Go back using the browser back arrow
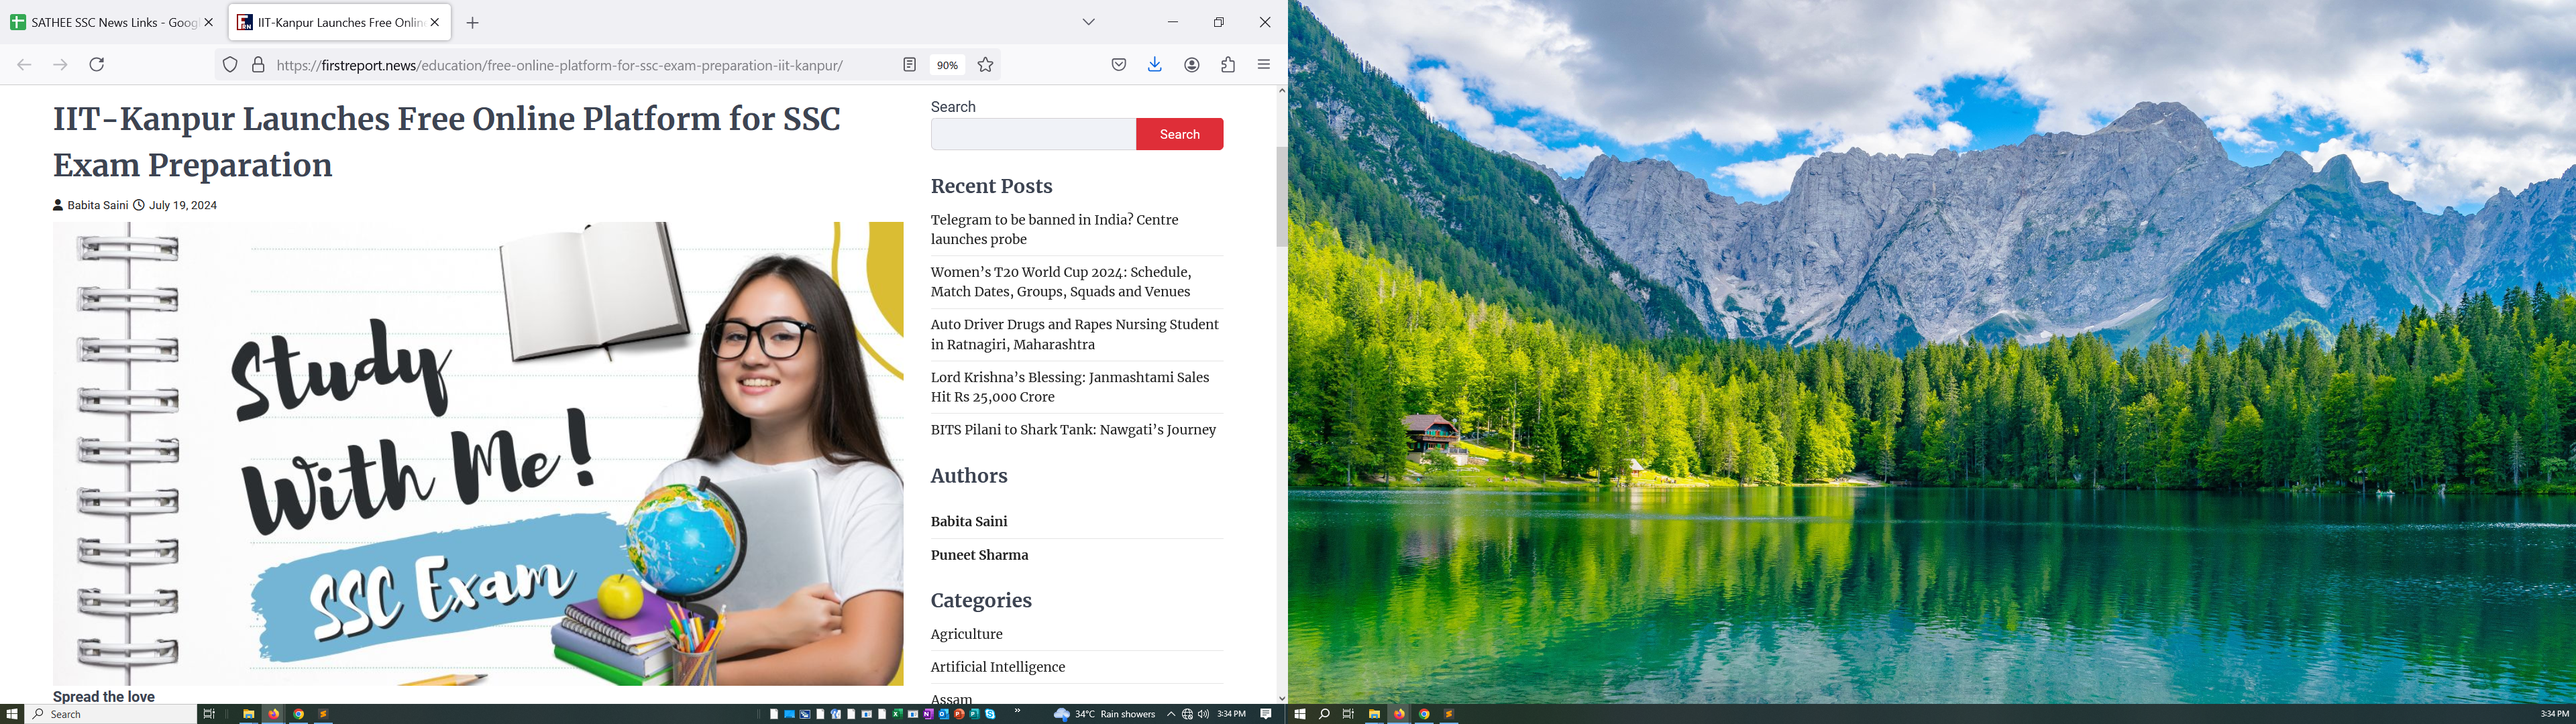Image resolution: width=2576 pixels, height=724 pixels. coord(24,65)
